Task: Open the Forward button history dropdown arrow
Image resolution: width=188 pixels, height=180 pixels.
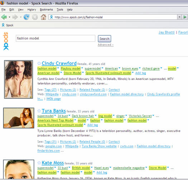Action: click(x=21, y=17)
